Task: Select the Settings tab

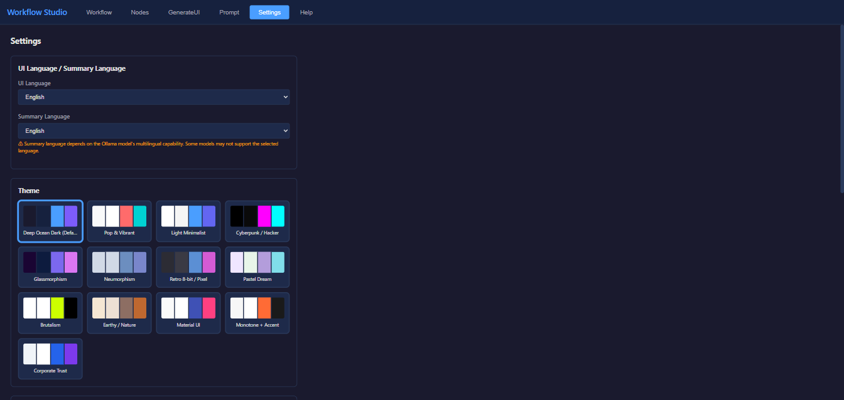Action: click(x=269, y=13)
